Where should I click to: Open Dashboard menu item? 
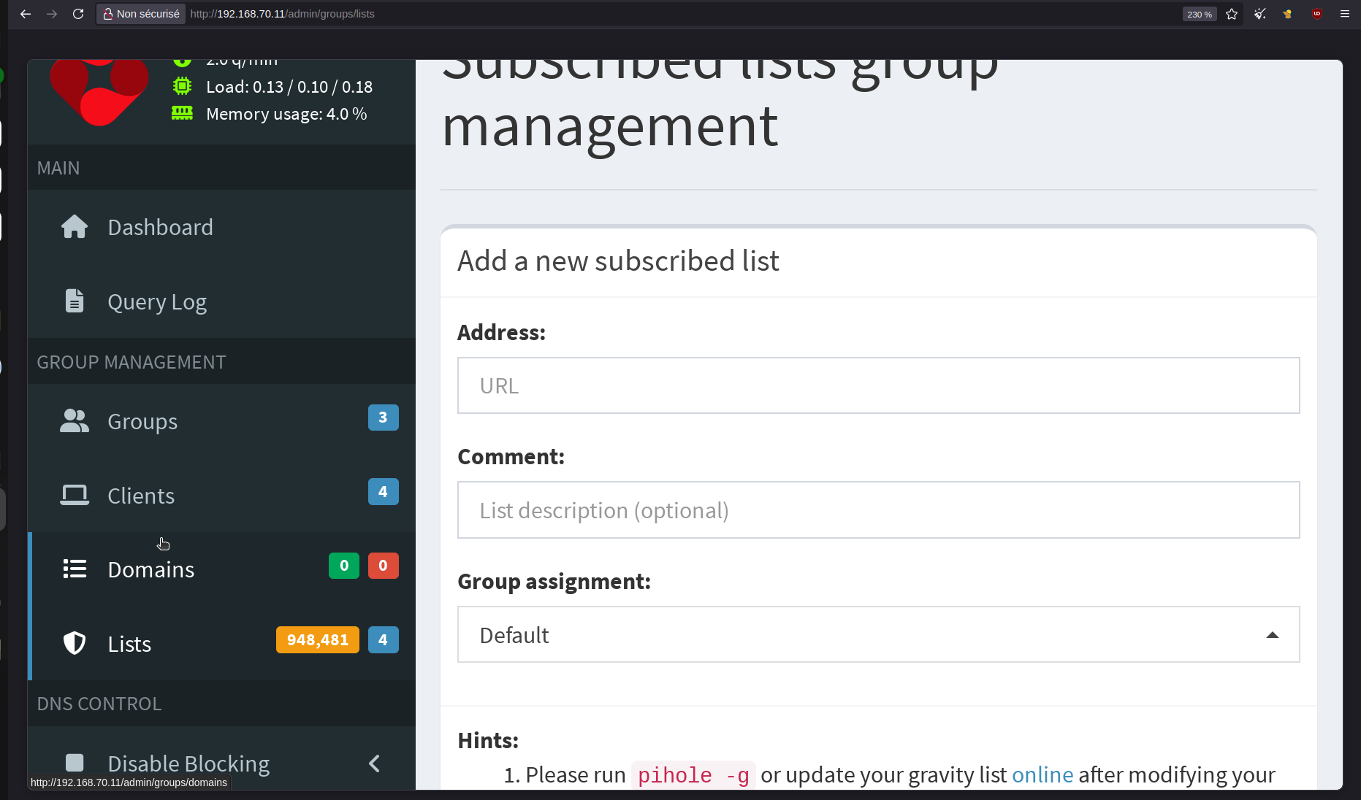click(x=221, y=227)
